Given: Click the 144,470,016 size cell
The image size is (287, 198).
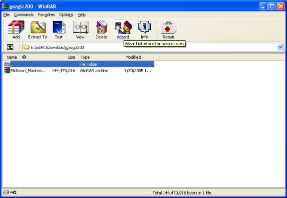Looking at the screenshot, I should click(x=63, y=71).
